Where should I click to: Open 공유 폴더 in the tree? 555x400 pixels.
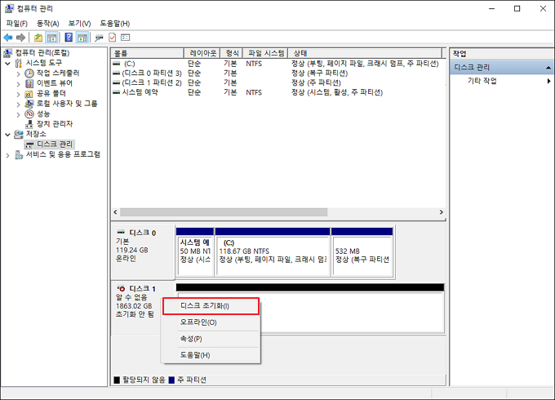(x=51, y=93)
